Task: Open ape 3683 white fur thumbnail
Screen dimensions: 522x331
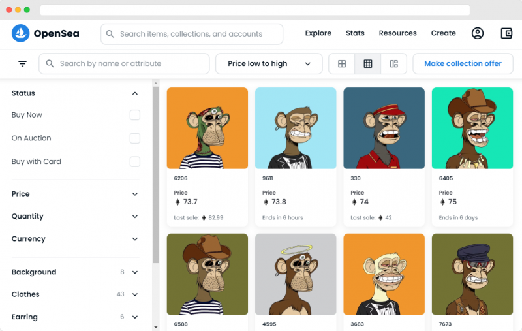Action: pos(384,274)
